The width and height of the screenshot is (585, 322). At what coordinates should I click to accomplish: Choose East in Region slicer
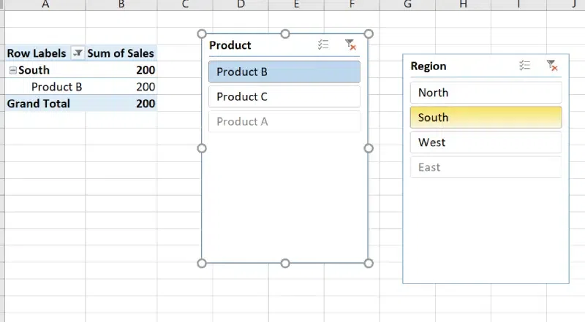pos(486,167)
